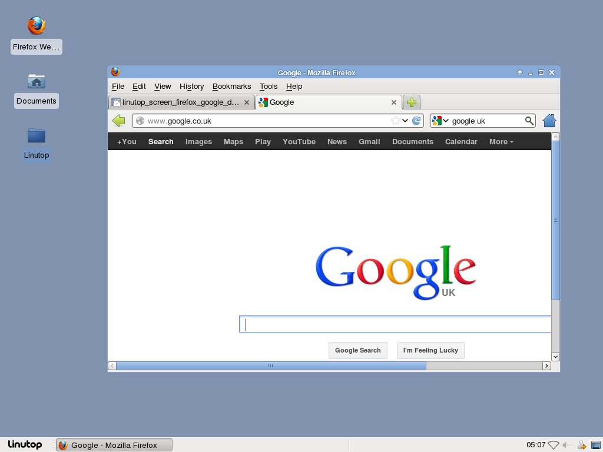Click the Google Search button

[357, 351]
